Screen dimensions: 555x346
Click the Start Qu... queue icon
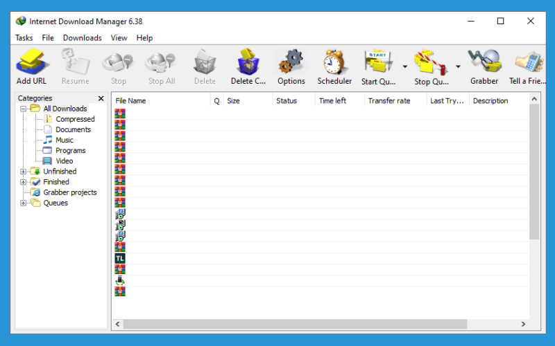pyautogui.click(x=378, y=62)
